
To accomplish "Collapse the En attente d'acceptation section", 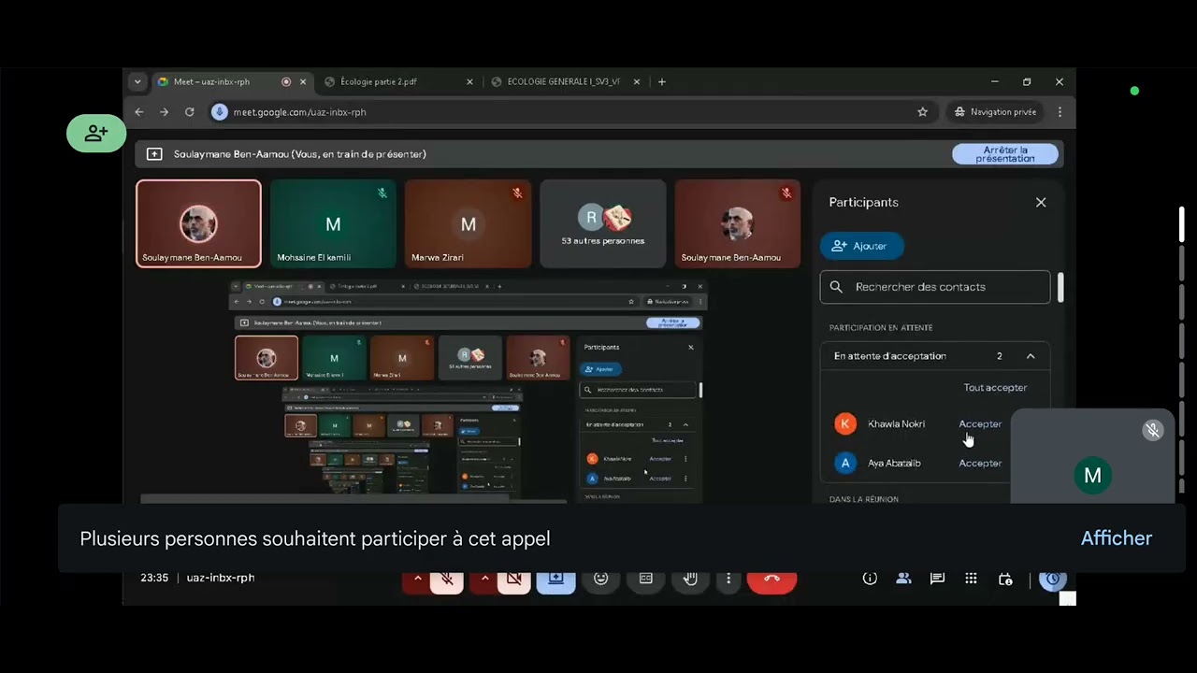I will (x=1031, y=356).
